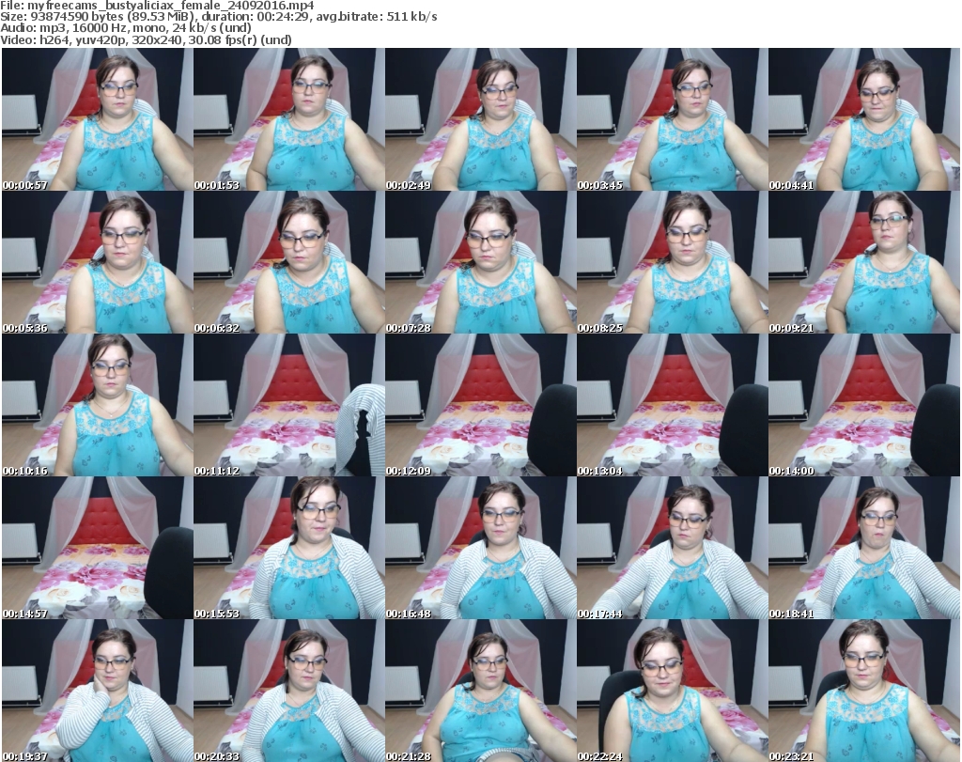Select the thumbnail stamped 00:04:41

tap(864, 119)
